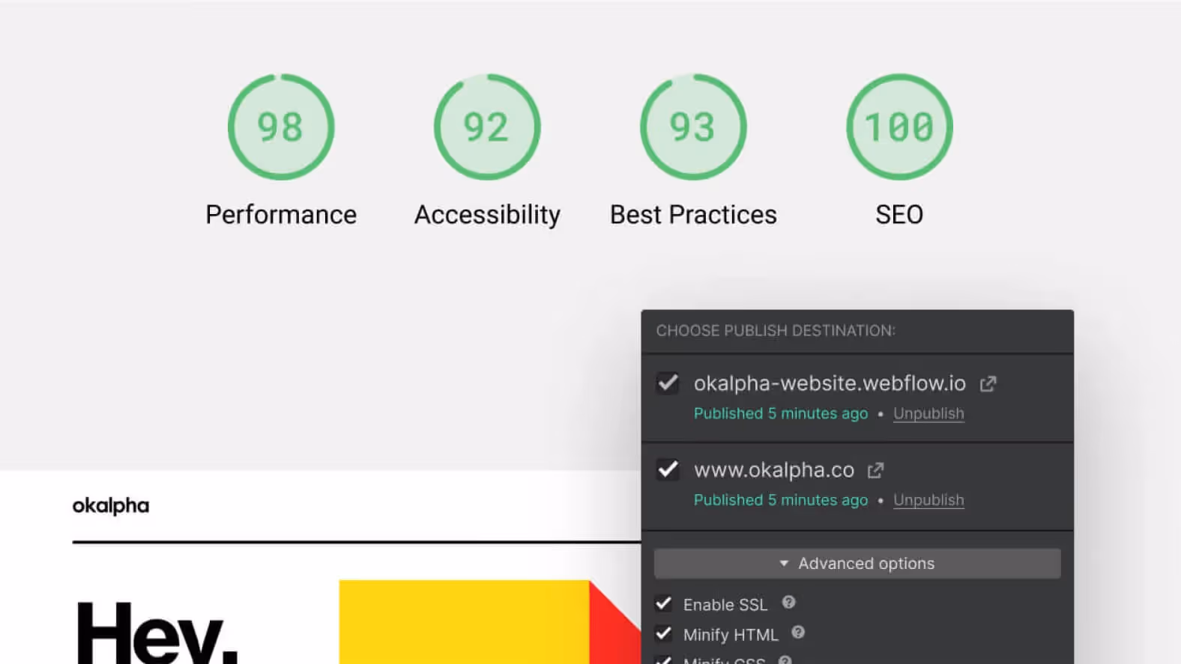Click the Minify CSS help question mark icon
This screenshot has height=664, width=1181.
coord(785,659)
